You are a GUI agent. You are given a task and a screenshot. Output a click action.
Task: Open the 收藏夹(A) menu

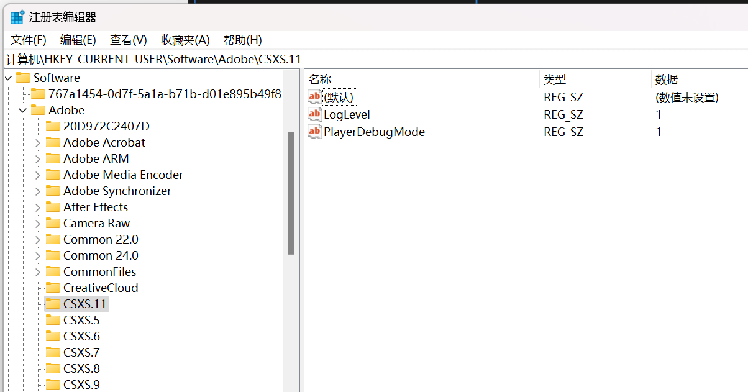[x=185, y=40]
